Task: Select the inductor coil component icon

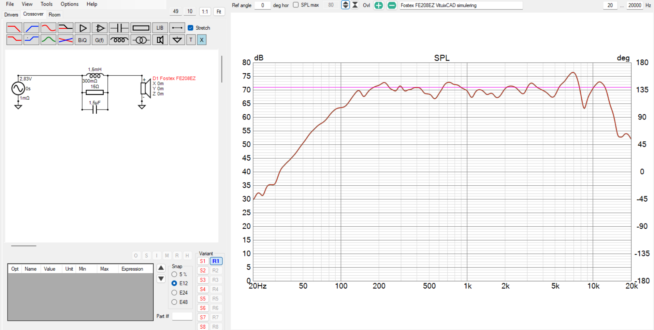Action: click(x=119, y=40)
